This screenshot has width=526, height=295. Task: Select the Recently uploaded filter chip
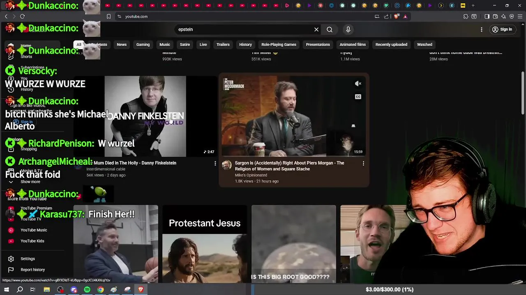tap(391, 45)
